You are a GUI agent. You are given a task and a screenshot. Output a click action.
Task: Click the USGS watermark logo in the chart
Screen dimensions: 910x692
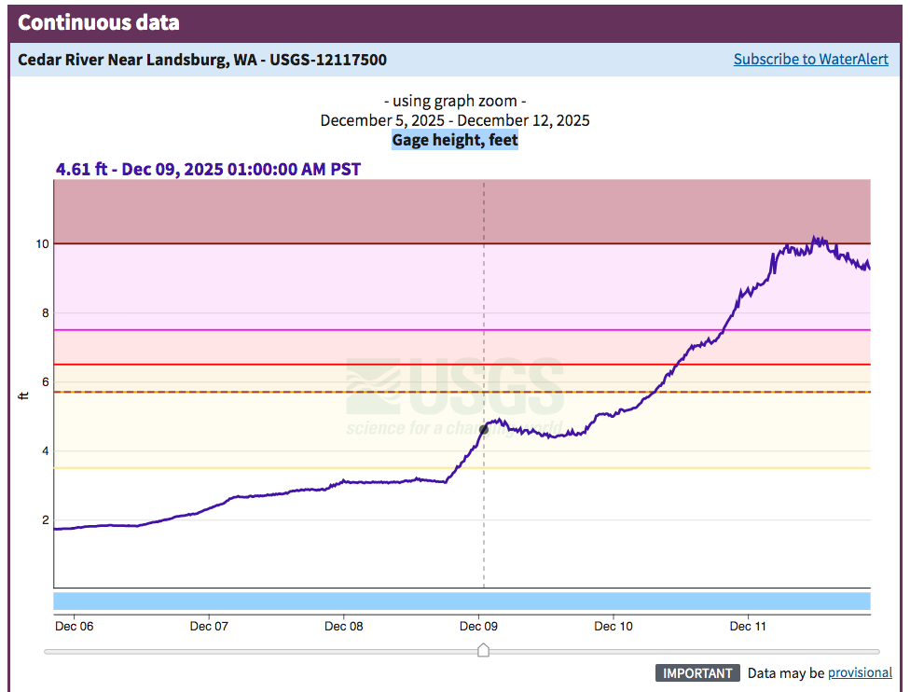coord(455,396)
